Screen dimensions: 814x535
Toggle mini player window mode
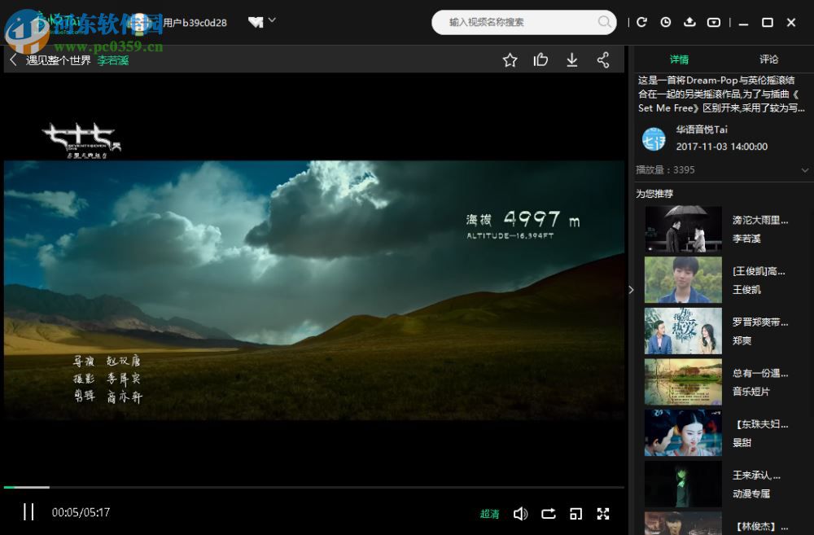coord(575,513)
